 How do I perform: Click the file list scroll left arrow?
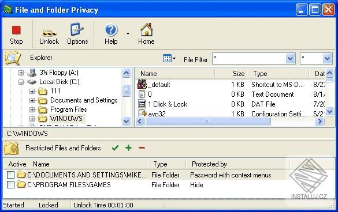(140, 122)
